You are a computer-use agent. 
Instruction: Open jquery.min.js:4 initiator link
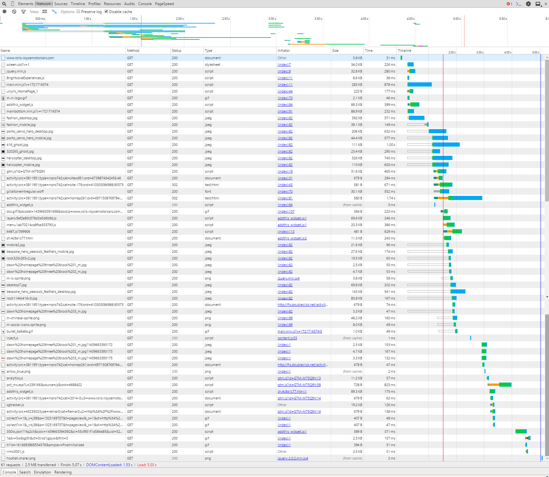[x=288, y=278]
